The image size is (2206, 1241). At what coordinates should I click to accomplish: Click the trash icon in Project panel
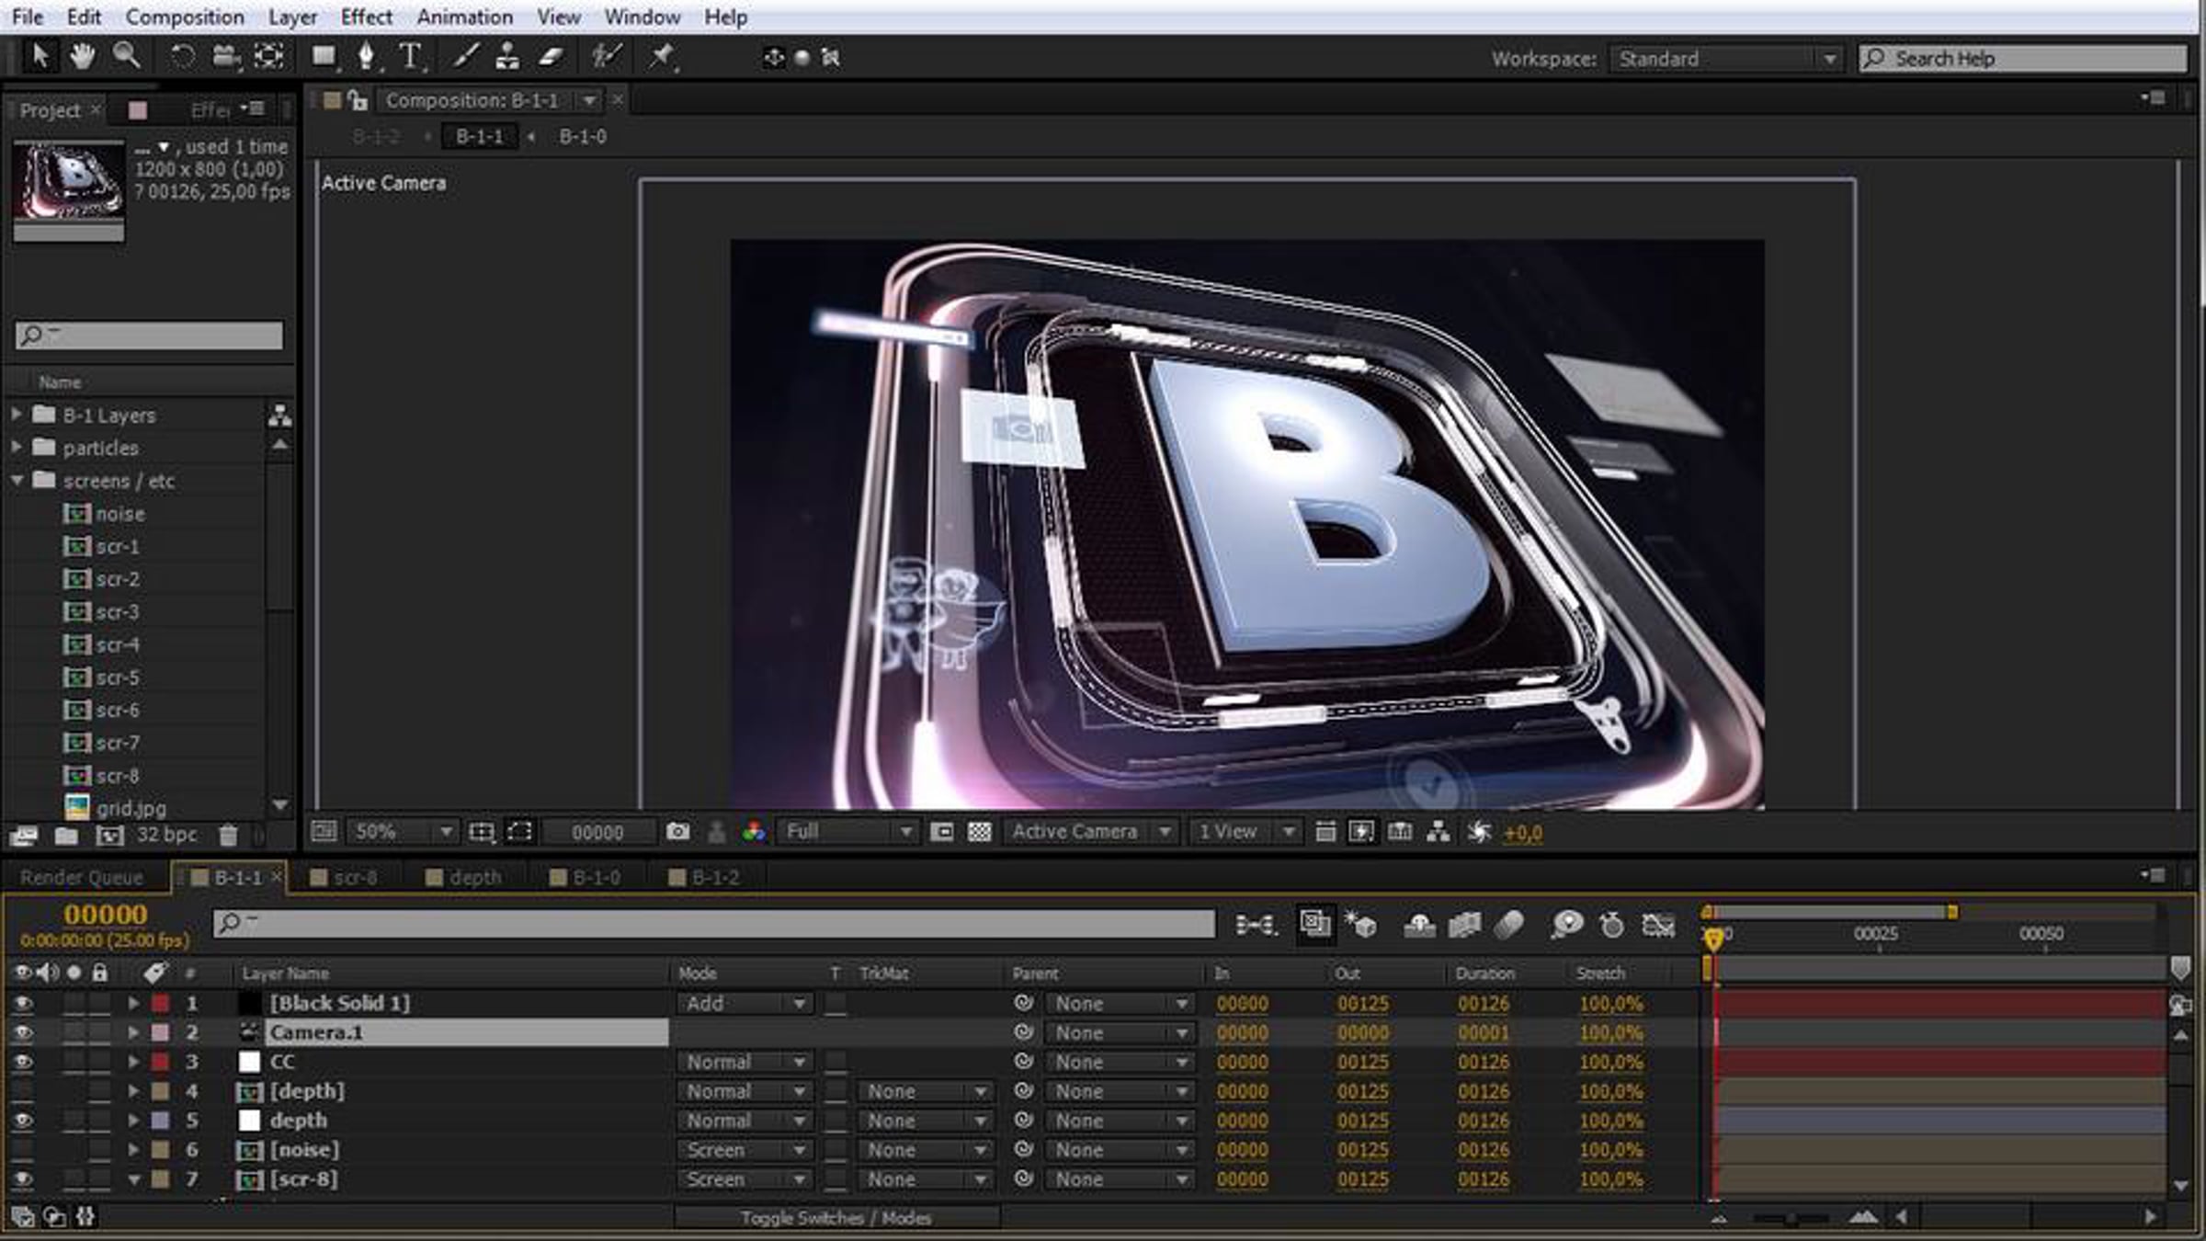point(228,835)
